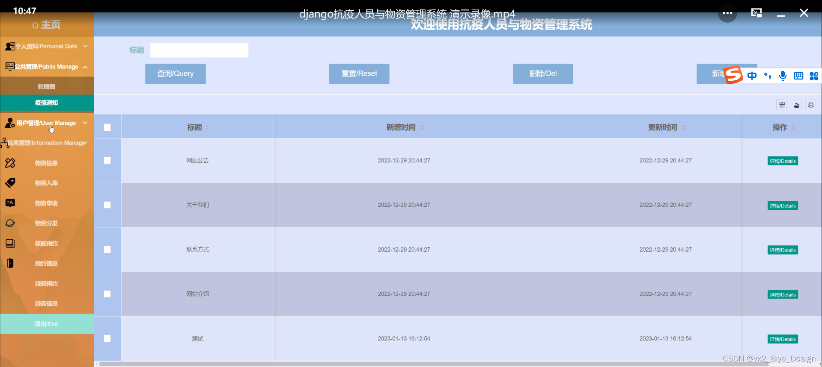Screen dimensions: 822x367
Task: Open the 轮播图 submenu item
Action: [x=46, y=86]
